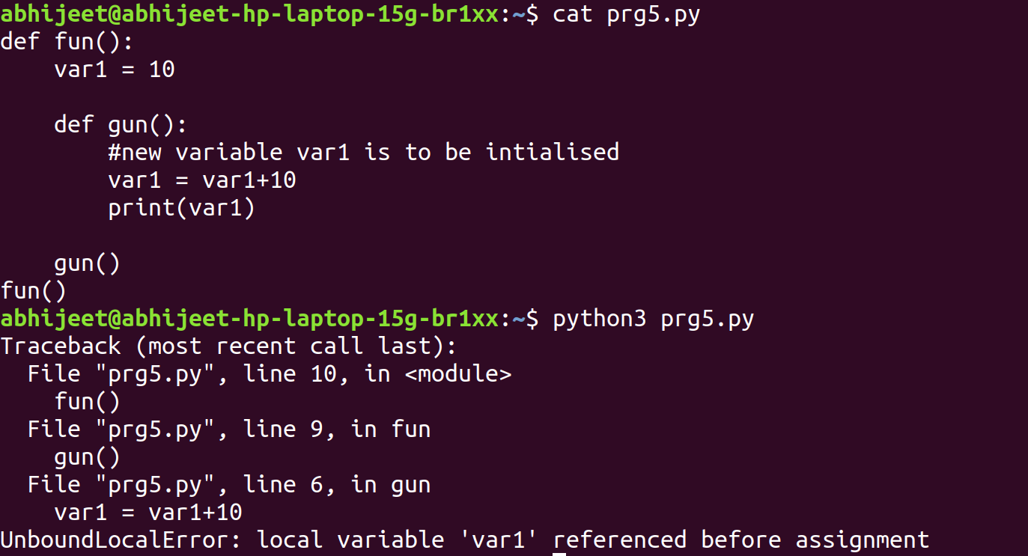Click the 'def gun():' nested definition line

pyautogui.click(x=120, y=125)
